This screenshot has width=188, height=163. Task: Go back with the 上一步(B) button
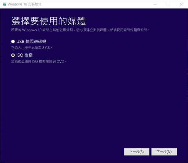click(x=136, y=152)
